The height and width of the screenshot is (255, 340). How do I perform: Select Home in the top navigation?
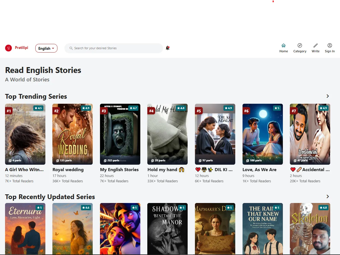click(x=283, y=48)
